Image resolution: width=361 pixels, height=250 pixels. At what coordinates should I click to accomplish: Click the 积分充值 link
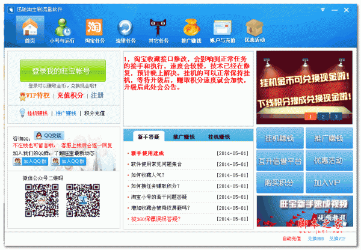[94, 114]
